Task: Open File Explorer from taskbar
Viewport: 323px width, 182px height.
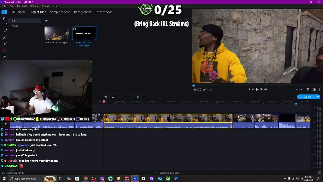Action: coord(118,179)
